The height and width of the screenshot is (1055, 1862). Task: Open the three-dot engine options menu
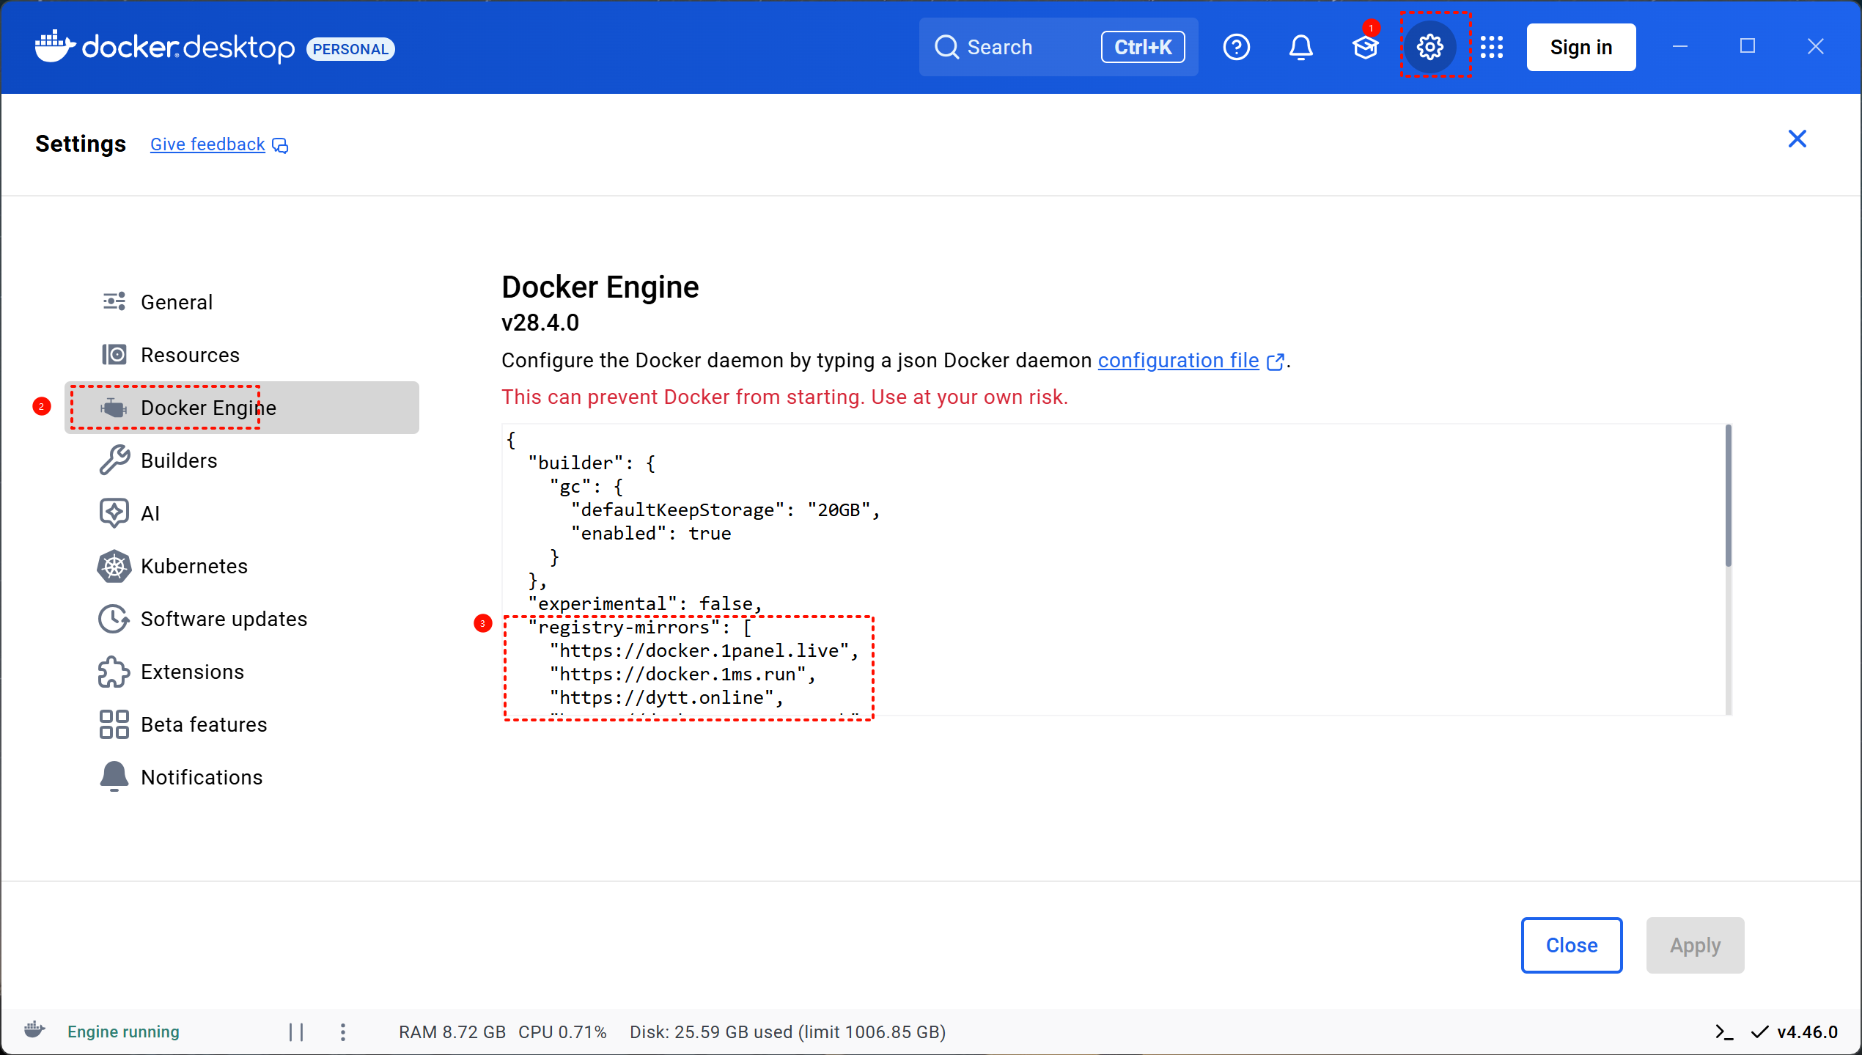343,1032
